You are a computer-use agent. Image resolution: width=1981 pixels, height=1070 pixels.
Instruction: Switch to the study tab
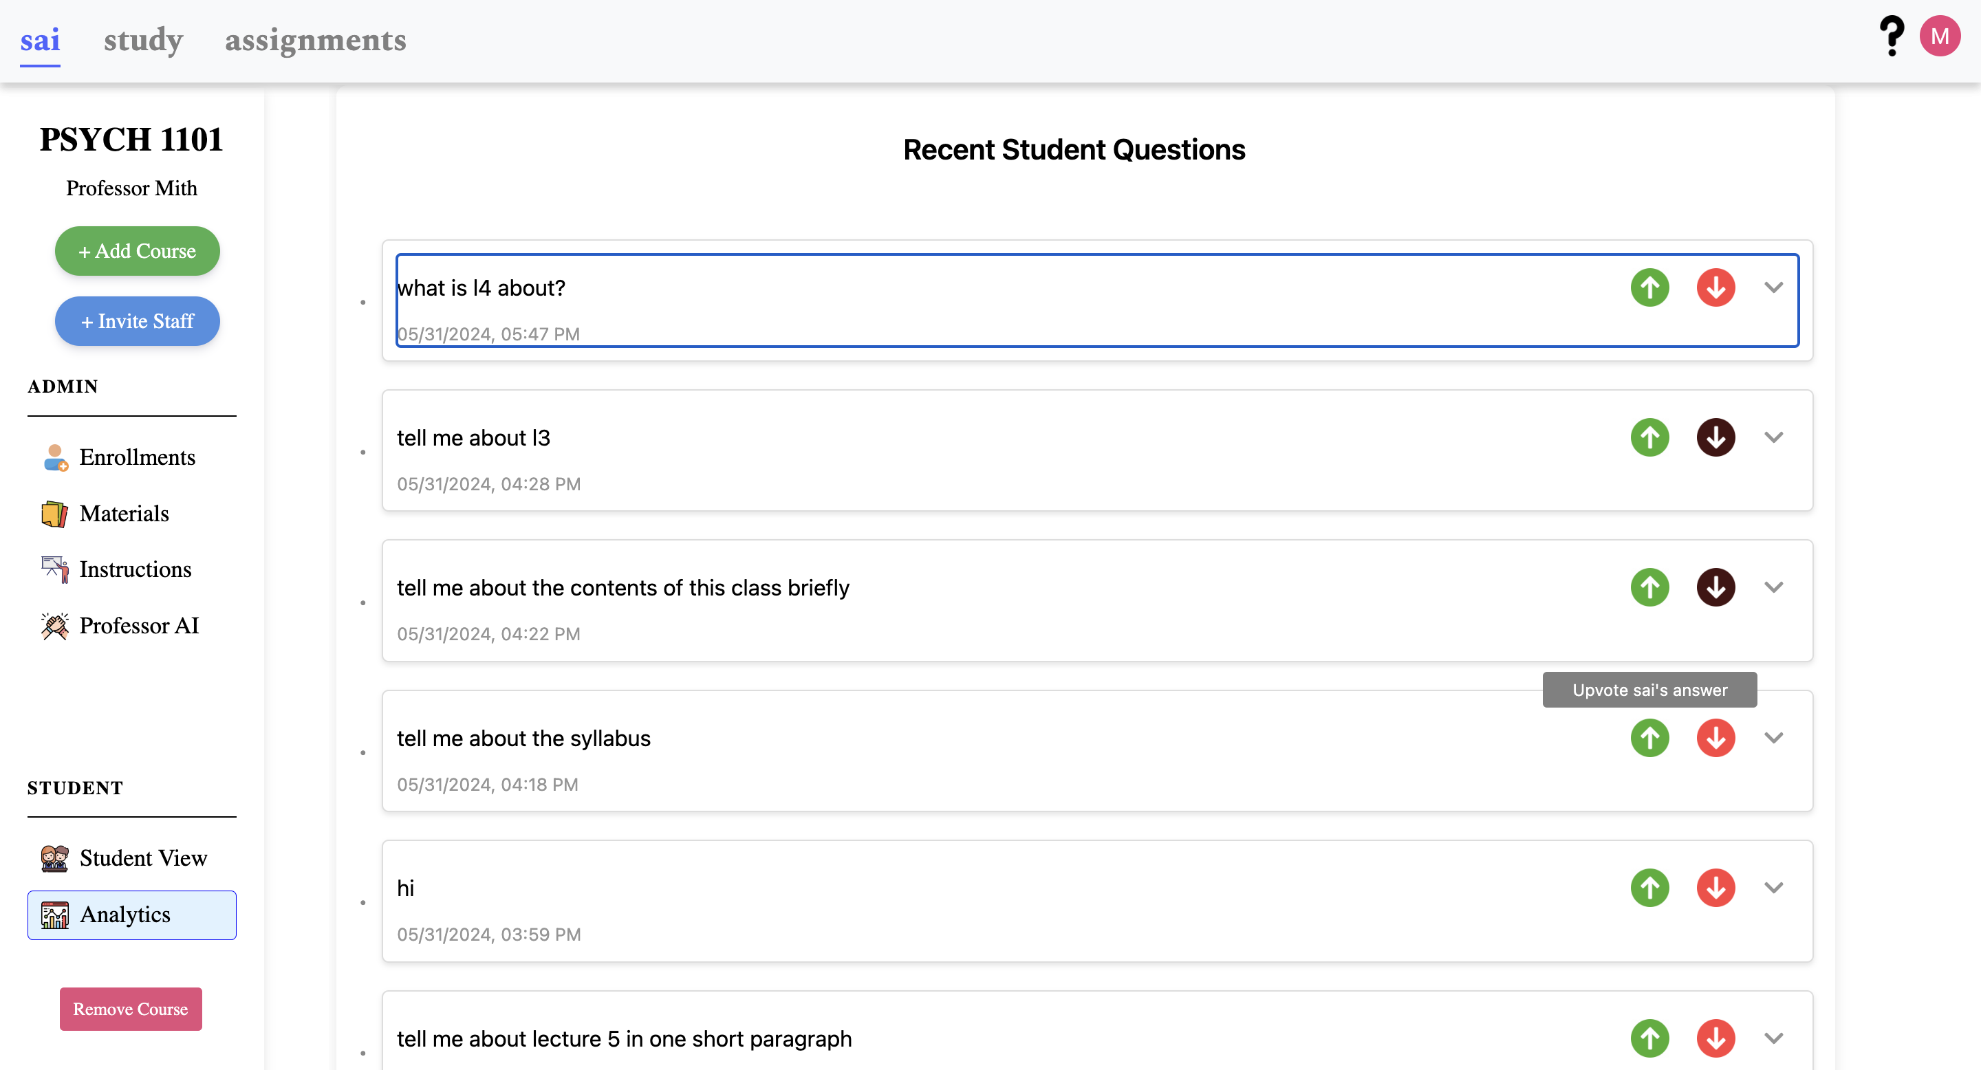143,40
